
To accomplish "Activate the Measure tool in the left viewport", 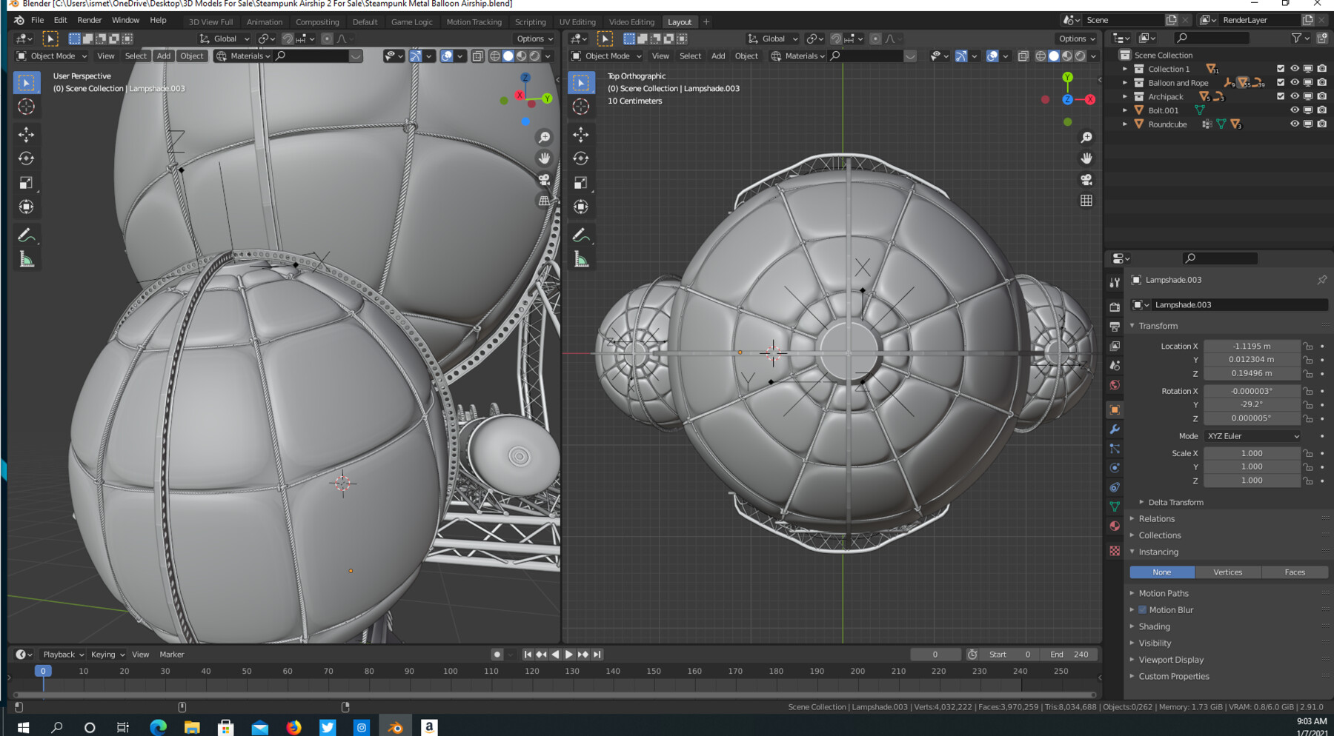I will click(27, 258).
